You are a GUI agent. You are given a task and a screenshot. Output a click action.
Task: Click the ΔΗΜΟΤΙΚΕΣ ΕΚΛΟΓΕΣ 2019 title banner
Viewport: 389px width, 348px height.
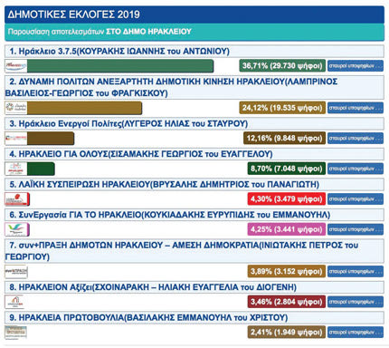pyautogui.click(x=194, y=14)
